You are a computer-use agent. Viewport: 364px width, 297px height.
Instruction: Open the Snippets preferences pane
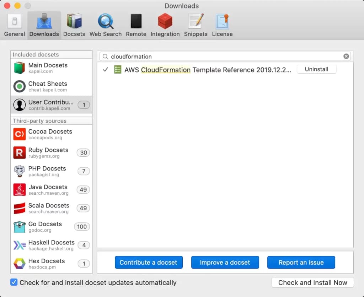coord(196,25)
